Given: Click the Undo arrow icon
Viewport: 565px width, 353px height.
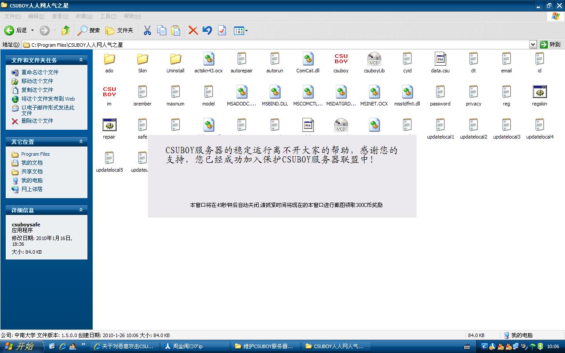Looking at the screenshot, I should [207, 30].
